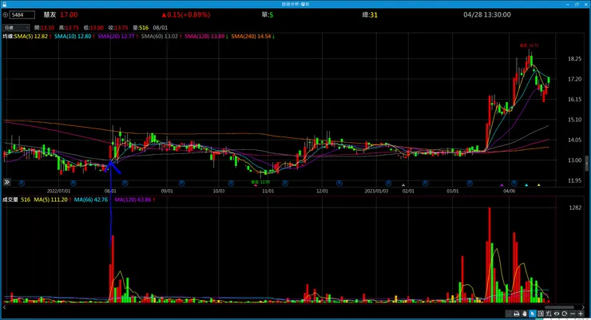Zoom in chart with plus icon
591x320 pixels.
coord(581,314)
